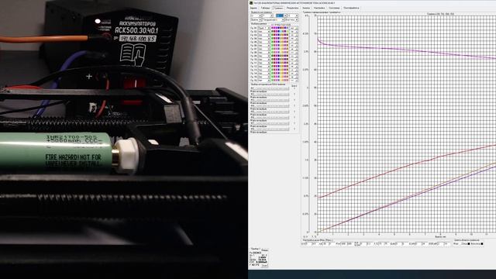This screenshot has width=496, height=279.
Task: Expand the Напряжение parameter dropdown
Action: coord(274,20)
